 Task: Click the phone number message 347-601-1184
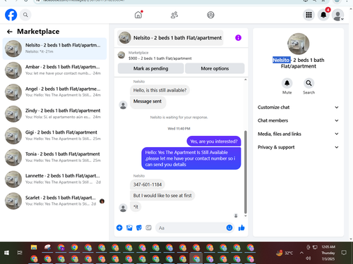148,184
